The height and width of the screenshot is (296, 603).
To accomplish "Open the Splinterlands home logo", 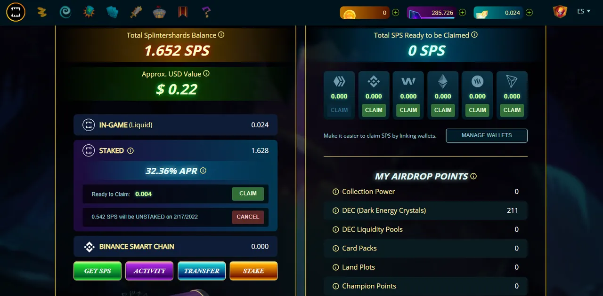I will (16, 12).
